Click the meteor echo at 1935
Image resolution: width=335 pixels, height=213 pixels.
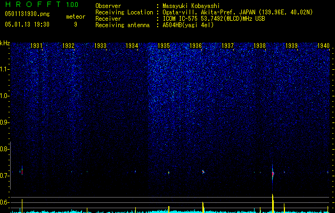click(x=169, y=173)
